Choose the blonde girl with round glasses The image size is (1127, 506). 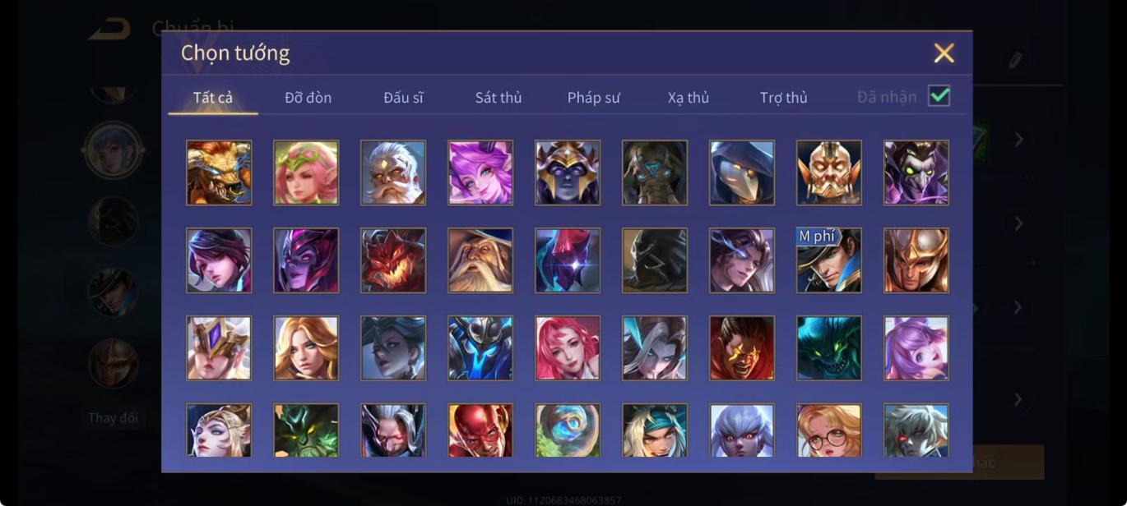coord(828,430)
